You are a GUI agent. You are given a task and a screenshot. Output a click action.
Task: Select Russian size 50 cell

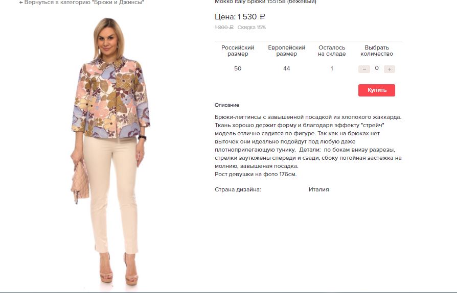(238, 69)
